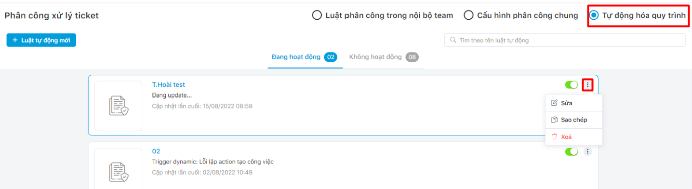Open the T.Hoài test rule title link
Image resolution: width=692 pixels, height=189 pixels.
pyautogui.click(x=168, y=84)
